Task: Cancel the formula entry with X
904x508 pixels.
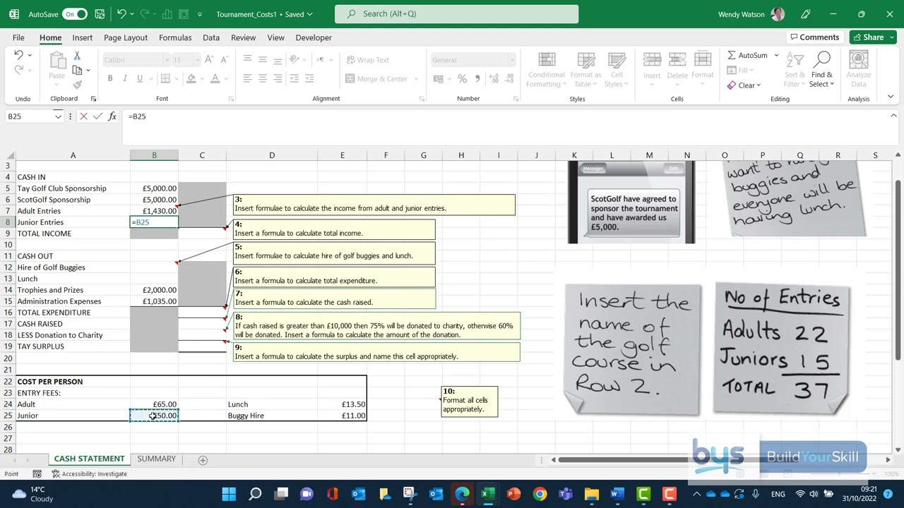Action: tap(83, 116)
